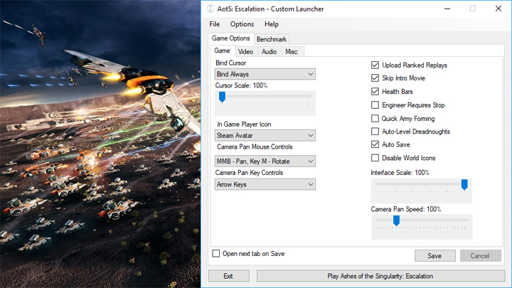This screenshot has height=288, width=512.
Task: Click the game artwork banner image
Action: (100, 144)
